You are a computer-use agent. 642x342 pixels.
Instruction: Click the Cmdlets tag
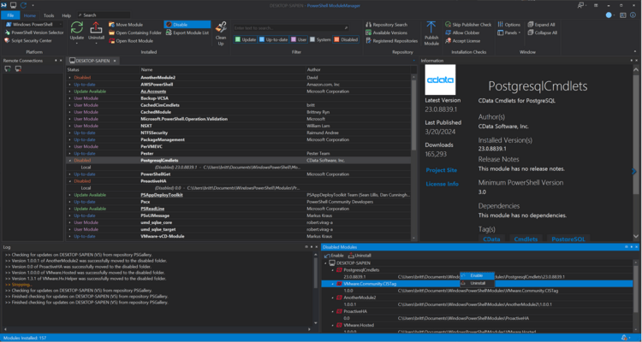526,239
